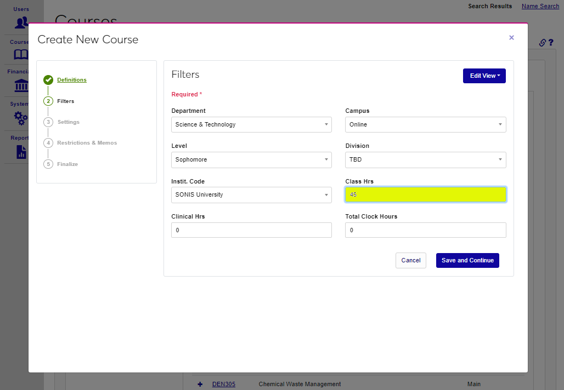Click the chain link icon
Image resolution: width=564 pixels, height=390 pixels.
click(542, 42)
